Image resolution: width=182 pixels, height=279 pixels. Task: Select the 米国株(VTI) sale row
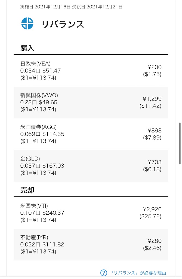tap(91, 213)
